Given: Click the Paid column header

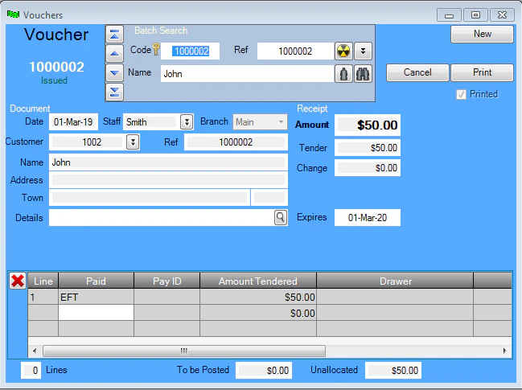Looking at the screenshot, I should [x=97, y=281].
